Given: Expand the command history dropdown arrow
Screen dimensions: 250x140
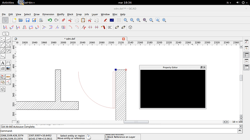Looking at the screenshot, I should coord(241,127).
